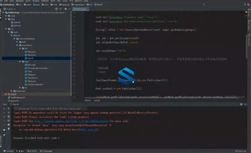Viewport: 251px width, 153px height.
Task: Toggle the code fold marker beside comment line
Action: pyautogui.click(x=83, y=59)
